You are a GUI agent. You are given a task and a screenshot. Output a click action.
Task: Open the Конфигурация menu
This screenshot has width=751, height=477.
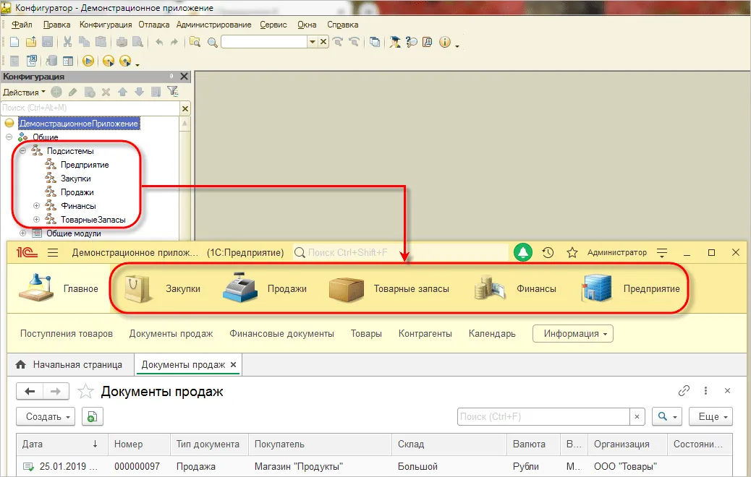(x=106, y=25)
